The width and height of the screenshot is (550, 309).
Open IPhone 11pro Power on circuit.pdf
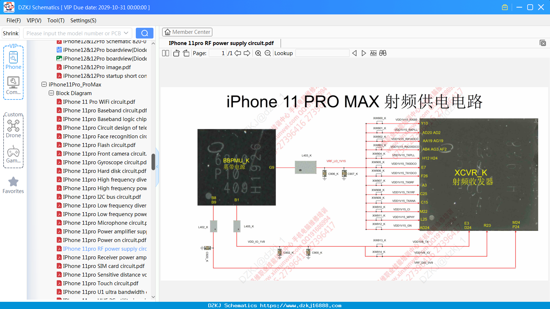click(x=105, y=240)
